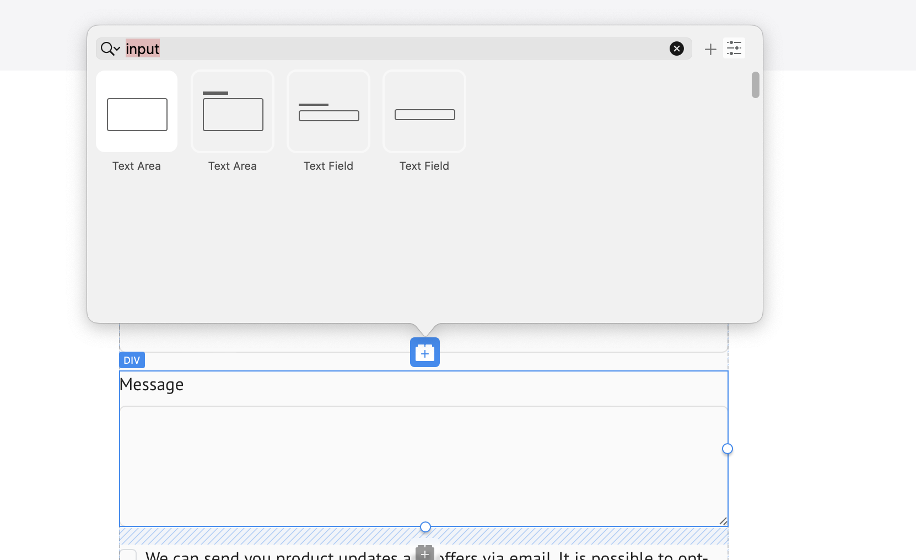The image size is (916, 560).
Task: Click inside the Message textarea
Action: tap(423, 466)
